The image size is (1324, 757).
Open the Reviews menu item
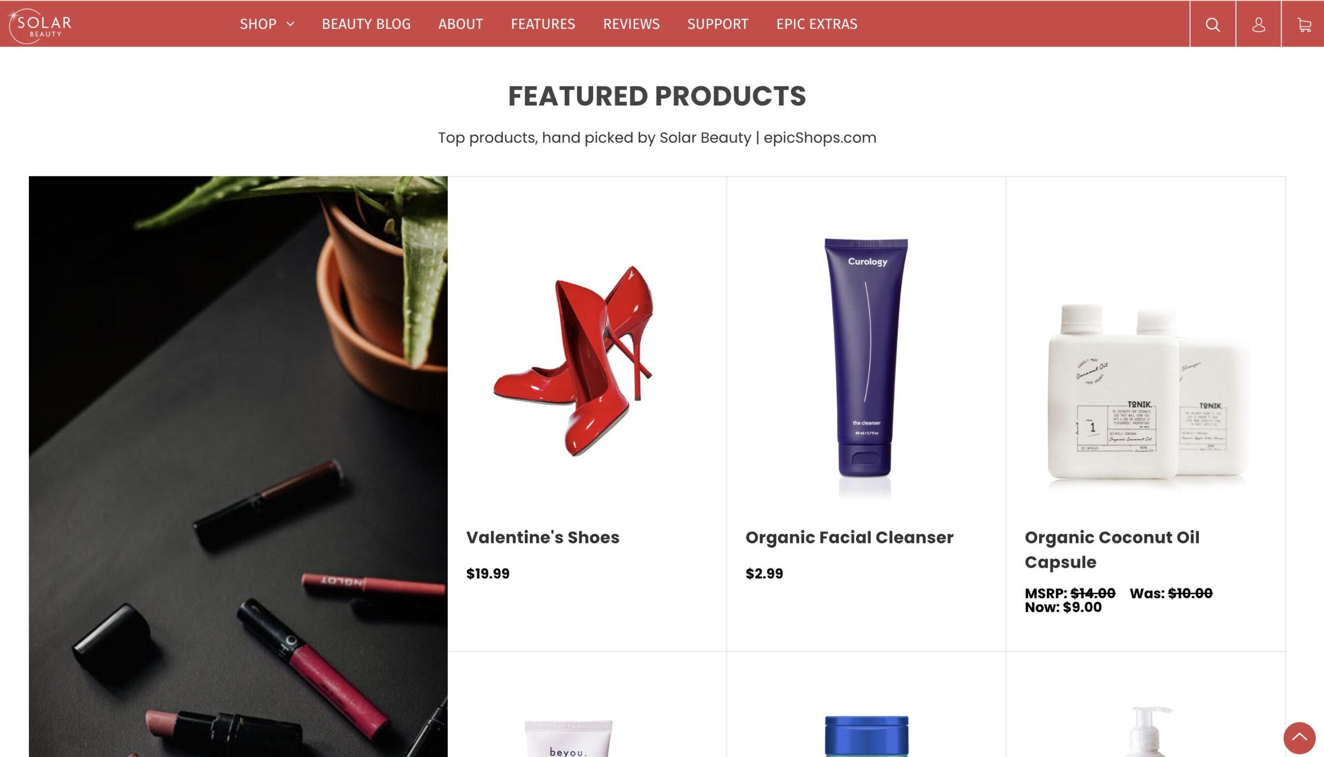631,24
